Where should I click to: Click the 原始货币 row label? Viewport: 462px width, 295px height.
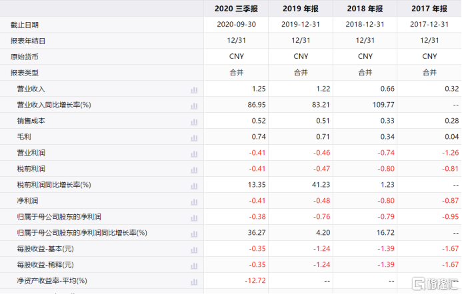[25, 57]
